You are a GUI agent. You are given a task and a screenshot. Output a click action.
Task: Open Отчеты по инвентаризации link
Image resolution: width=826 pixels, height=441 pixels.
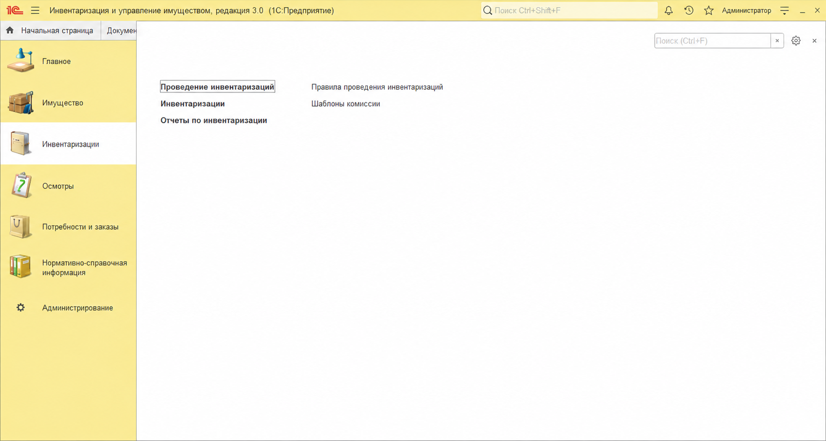click(x=214, y=120)
